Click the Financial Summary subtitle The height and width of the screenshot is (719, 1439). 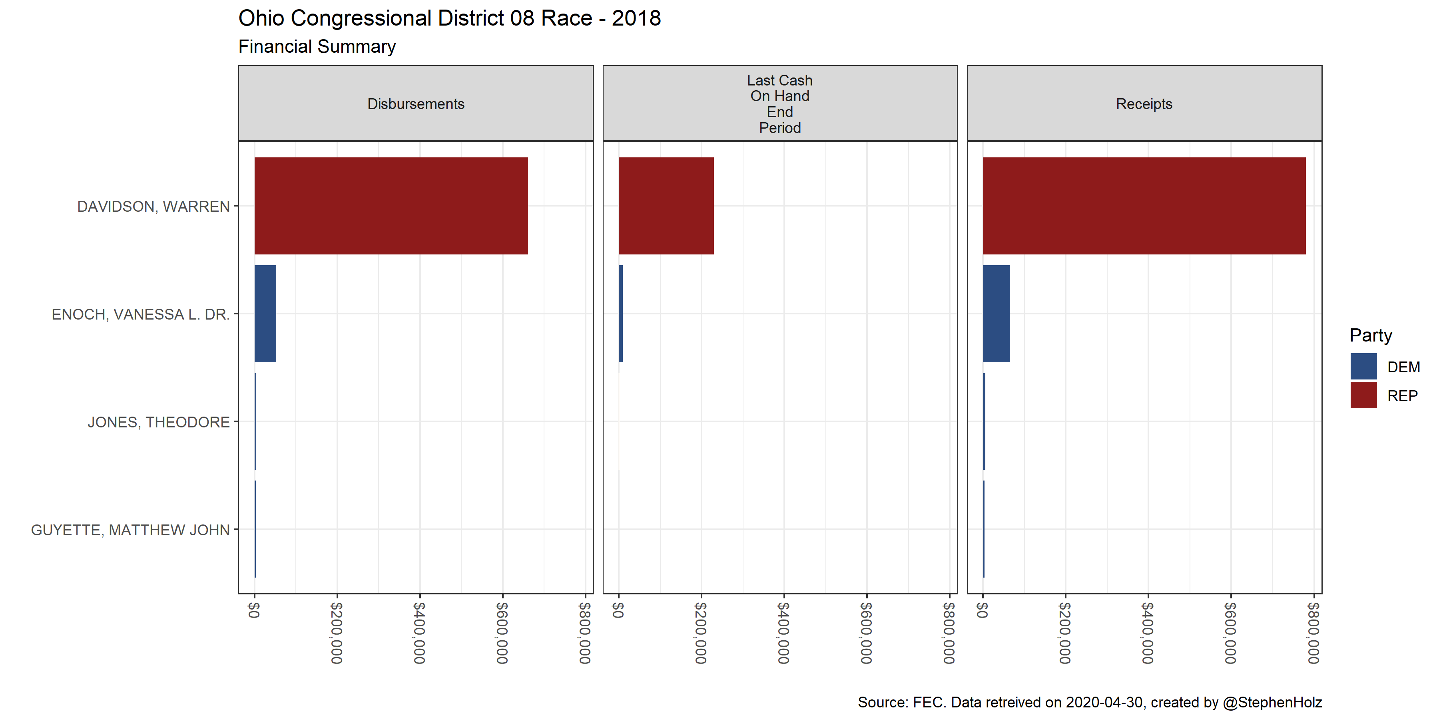click(317, 46)
